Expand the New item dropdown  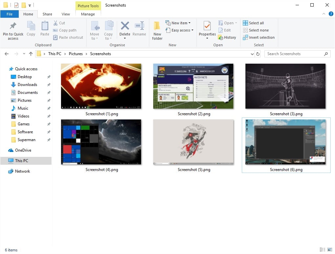(x=190, y=23)
